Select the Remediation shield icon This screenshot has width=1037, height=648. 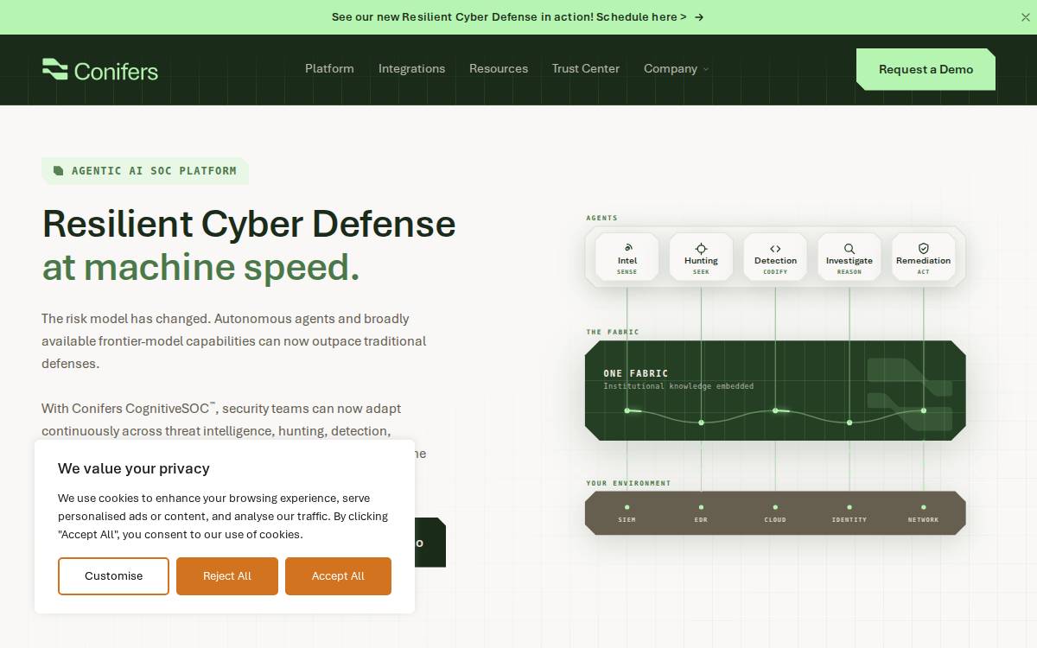[x=924, y=248]
